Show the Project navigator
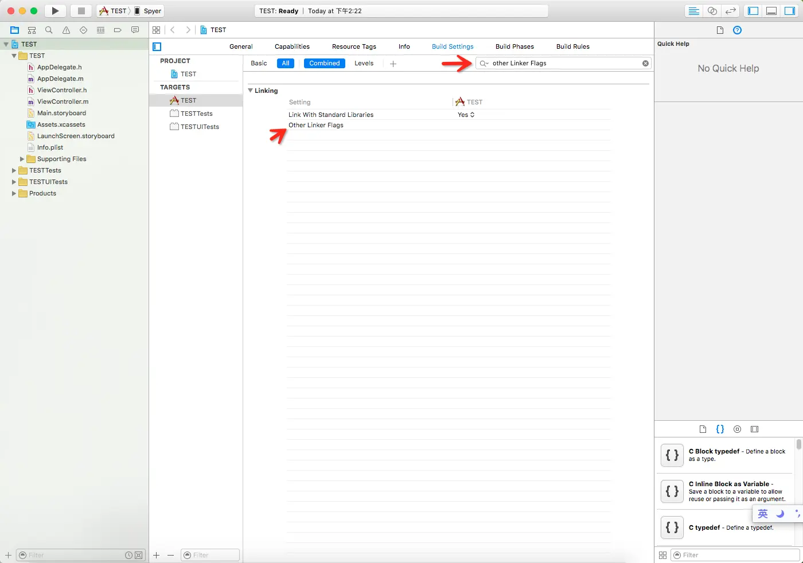Screen dimensions: 803x563 [x=15, y=30]
